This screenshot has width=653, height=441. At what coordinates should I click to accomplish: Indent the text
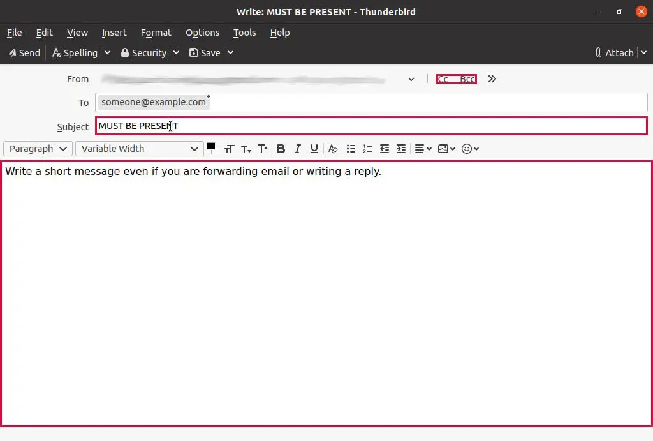(x=401, y=149)
